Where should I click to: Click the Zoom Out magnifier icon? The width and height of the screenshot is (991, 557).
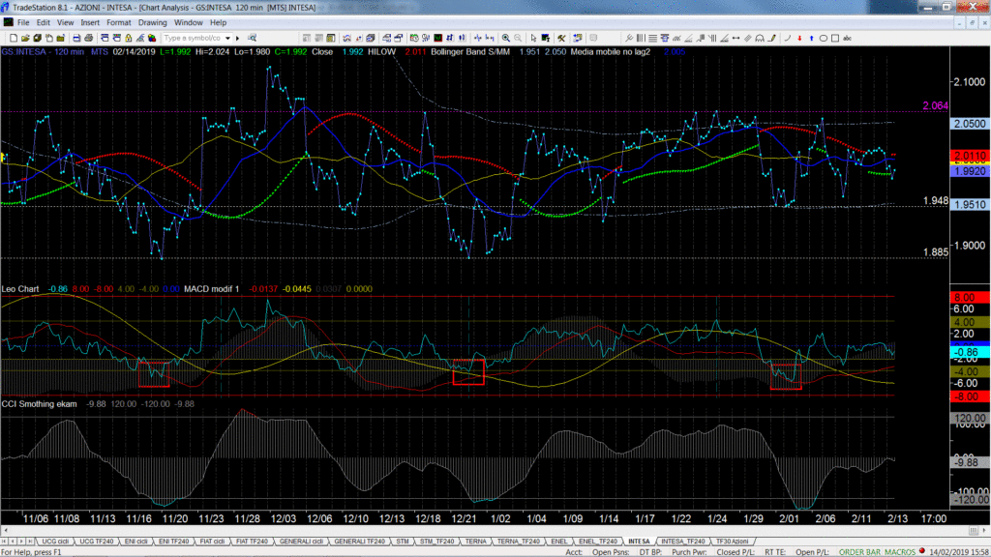[518, 38]
